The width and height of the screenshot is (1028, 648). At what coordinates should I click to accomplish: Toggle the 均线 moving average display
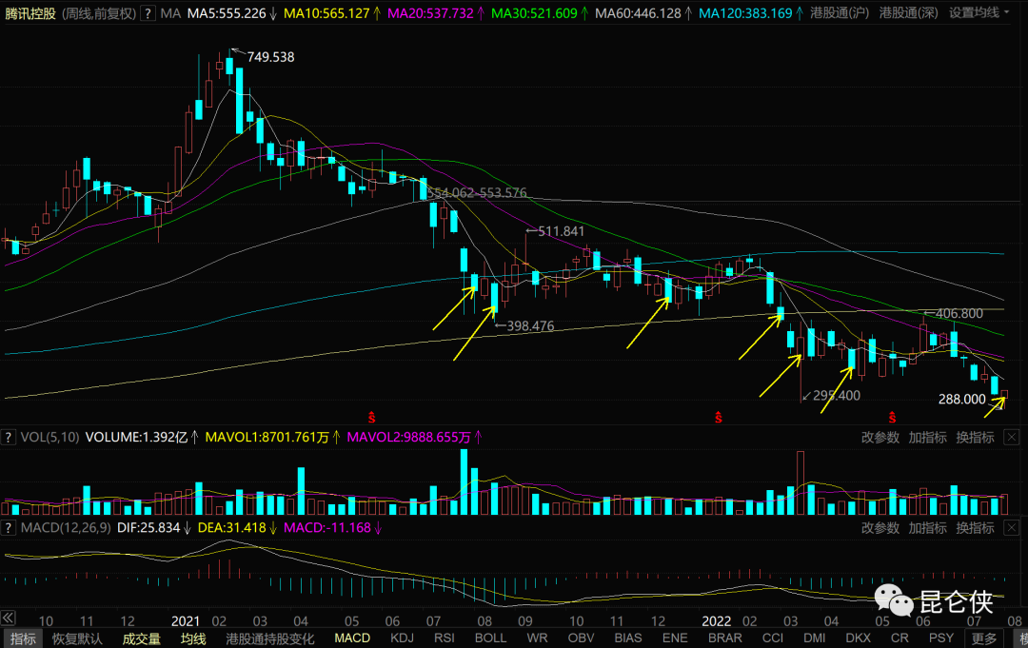[x=193, y=638]
